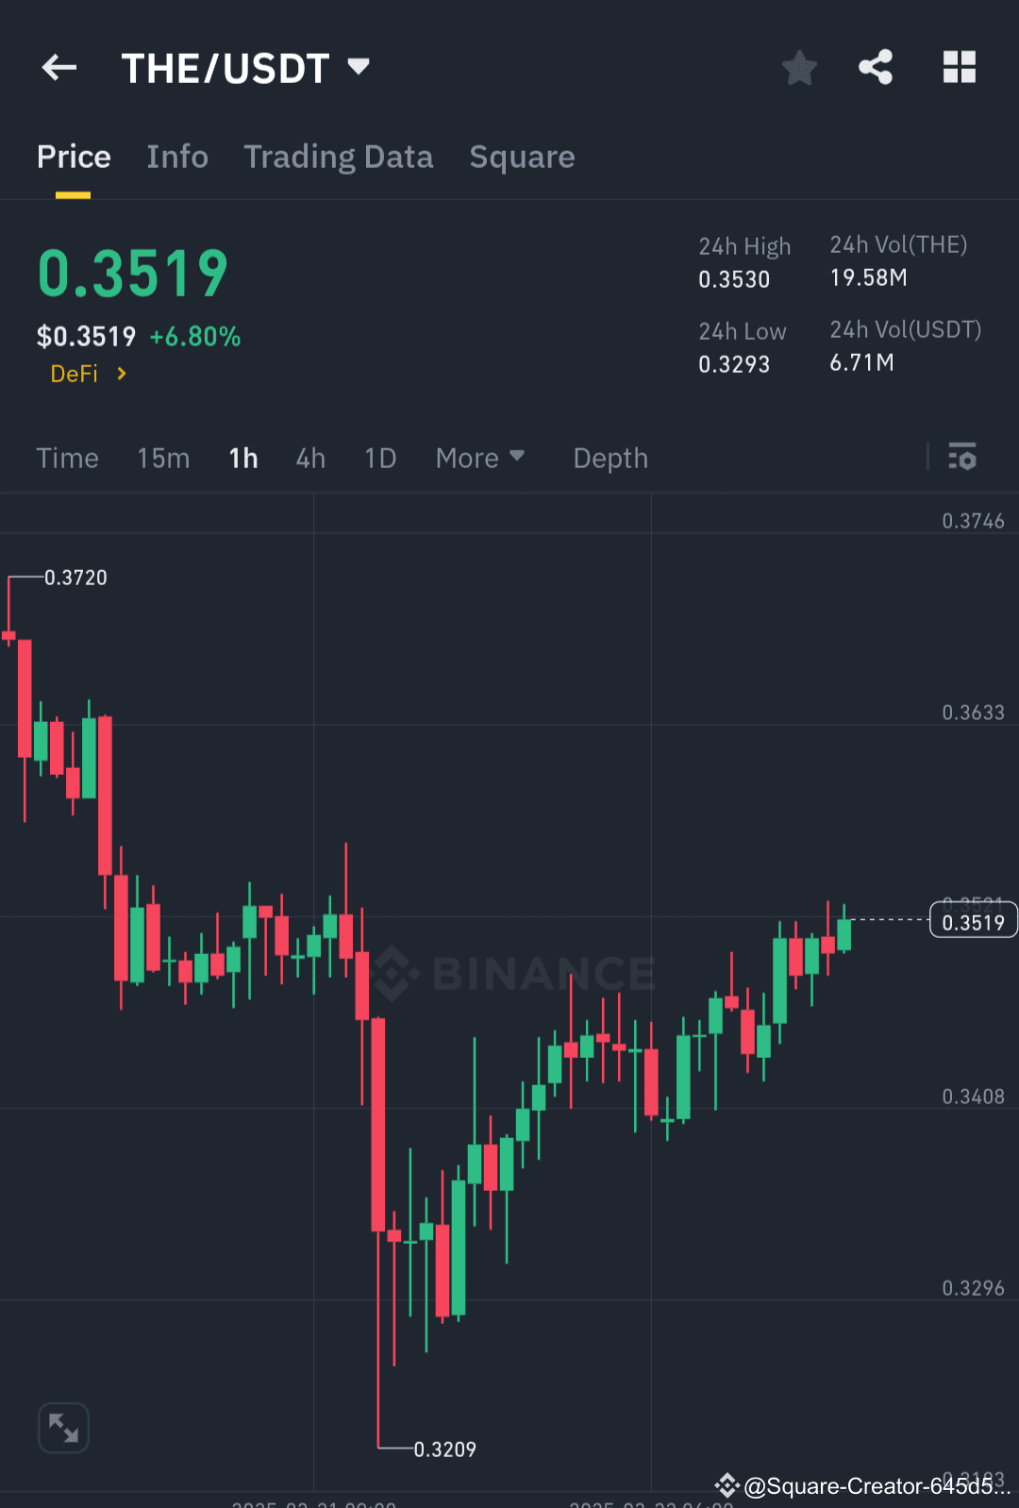The width and height of the screenshot is (1019, 1508).
Task: Open chart indicator settings icon
Action: [962, 458]
